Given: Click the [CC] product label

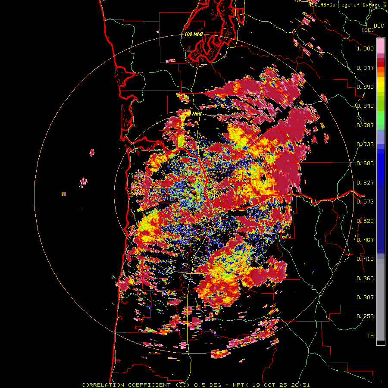Looking at the screenshot, I should [368, 30].
